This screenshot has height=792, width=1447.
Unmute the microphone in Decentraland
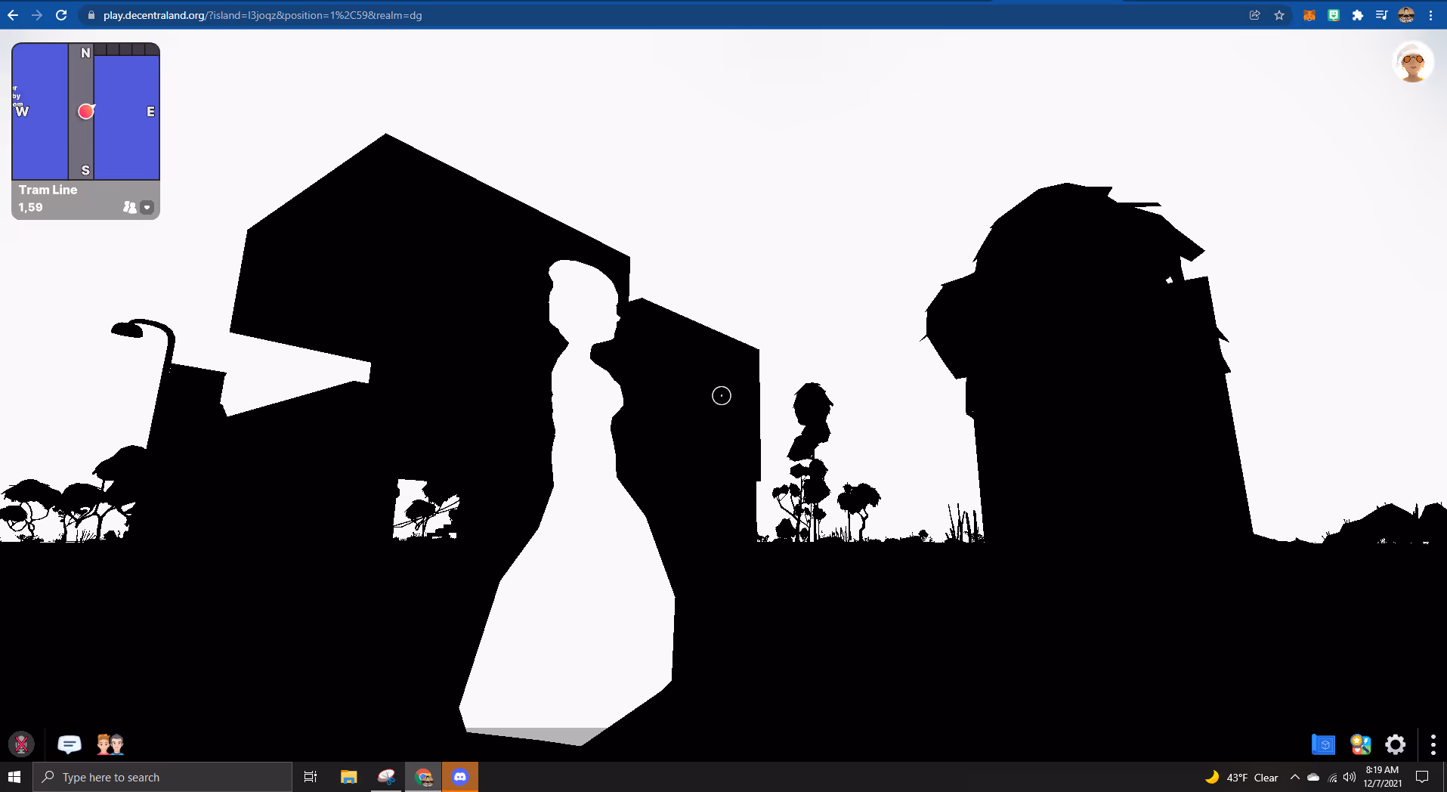click(x=21, y=744)
